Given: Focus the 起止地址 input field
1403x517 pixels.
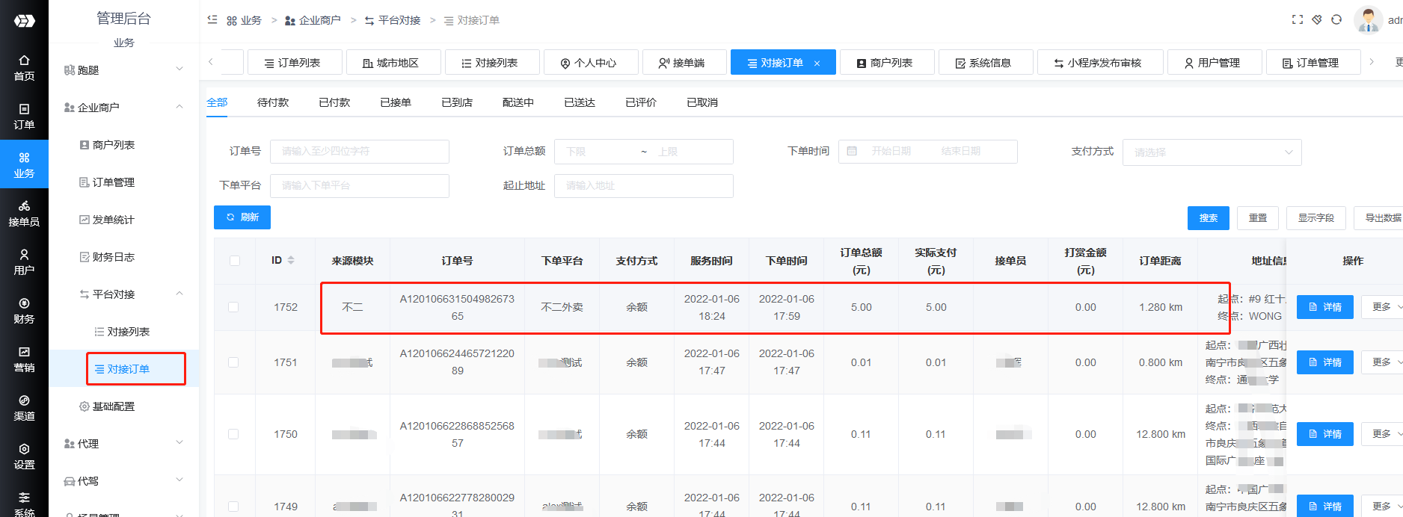Looking at the screenshot, I should pos(644,186).
